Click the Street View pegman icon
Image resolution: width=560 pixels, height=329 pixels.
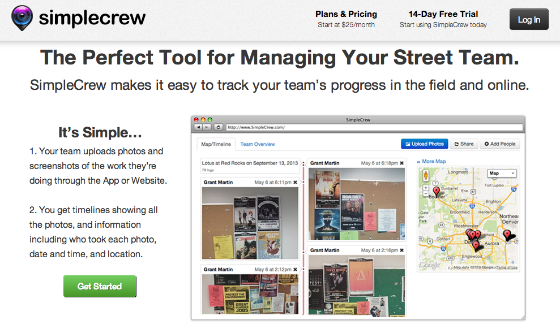click(x=426, y=176)
